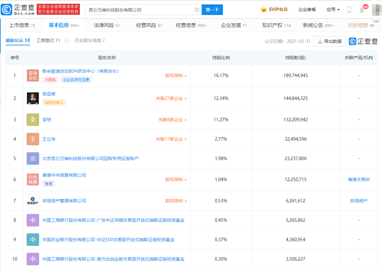382x270 pixels.
Task: Switch to 新闻公告 tab
Action: (x=318, y=25)
